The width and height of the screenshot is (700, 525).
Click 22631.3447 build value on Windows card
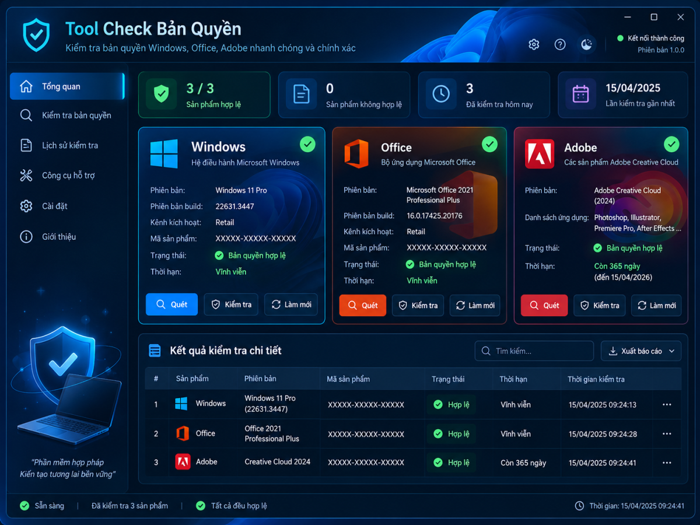[235, 206]
